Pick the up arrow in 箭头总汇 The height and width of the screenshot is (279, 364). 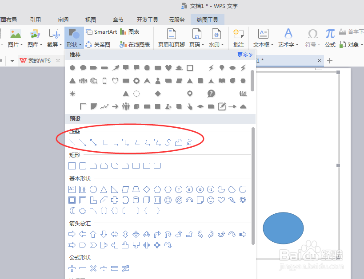click(93, 234)
